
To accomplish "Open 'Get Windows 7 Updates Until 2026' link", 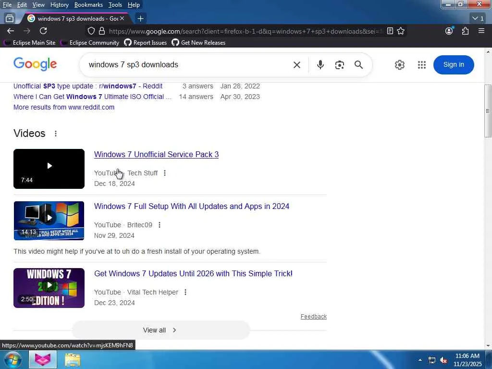I will (193, 273).
